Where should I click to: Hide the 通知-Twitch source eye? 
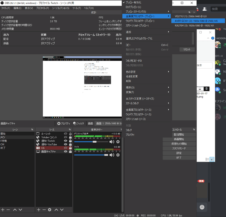click(x=66, y=141)
